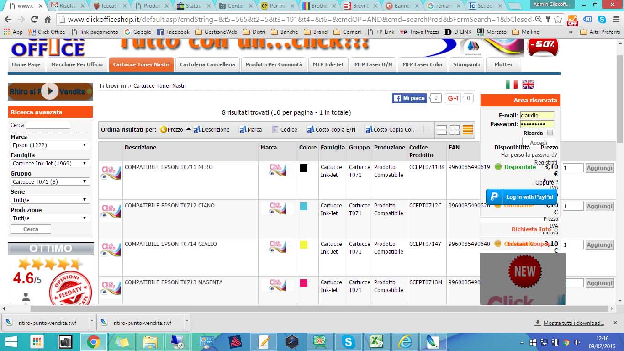624x351 pixels.
Task: Select the orange compact list view icon
Action: [467, 130]
